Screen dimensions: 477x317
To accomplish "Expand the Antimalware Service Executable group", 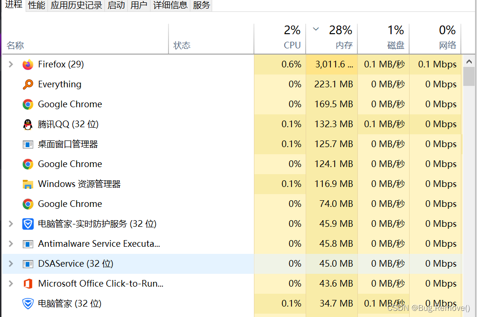I will coord(10,244).
